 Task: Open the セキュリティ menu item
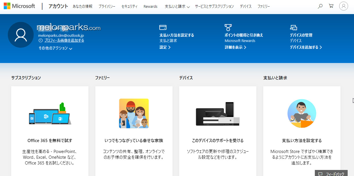click(x=130, y=6)
